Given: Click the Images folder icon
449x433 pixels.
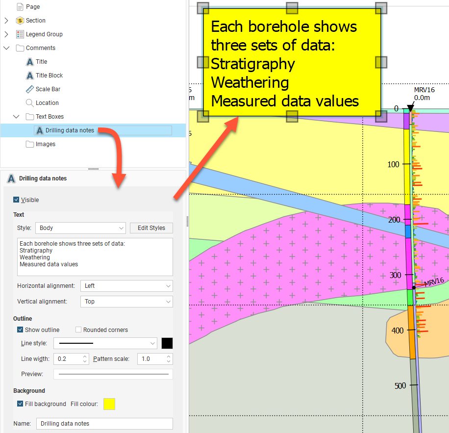Looking at the screenshot, I should click(30, 144).
